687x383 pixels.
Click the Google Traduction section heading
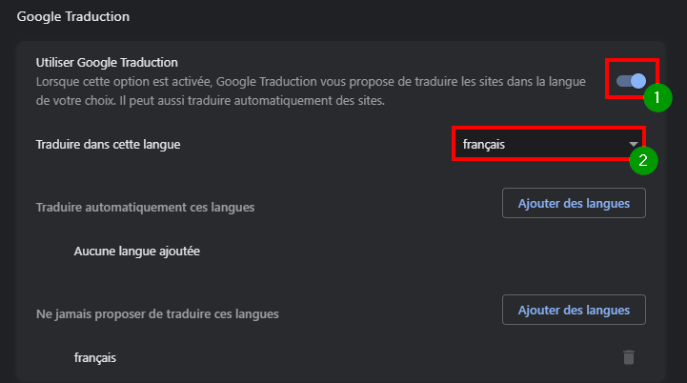(x=73, y=16)
